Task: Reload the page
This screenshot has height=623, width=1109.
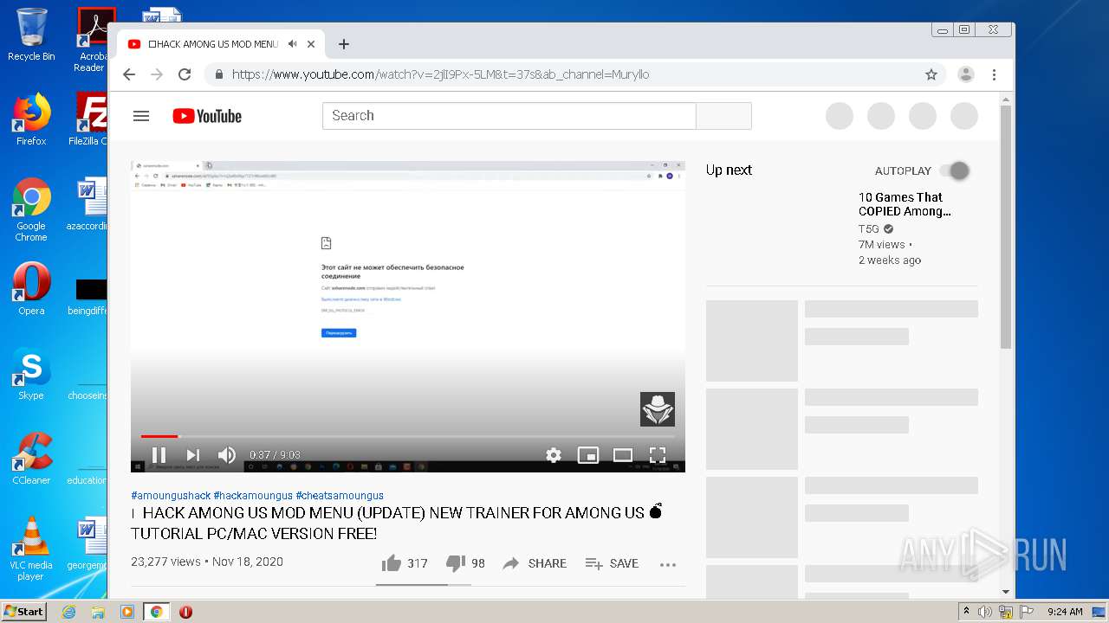Action: point(185,74)
